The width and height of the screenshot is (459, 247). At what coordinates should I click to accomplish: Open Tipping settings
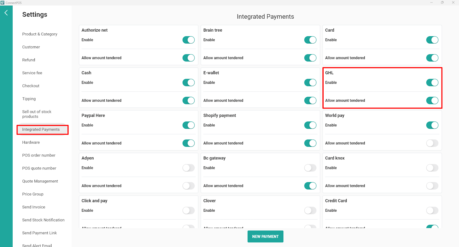(x=29, y=99)
